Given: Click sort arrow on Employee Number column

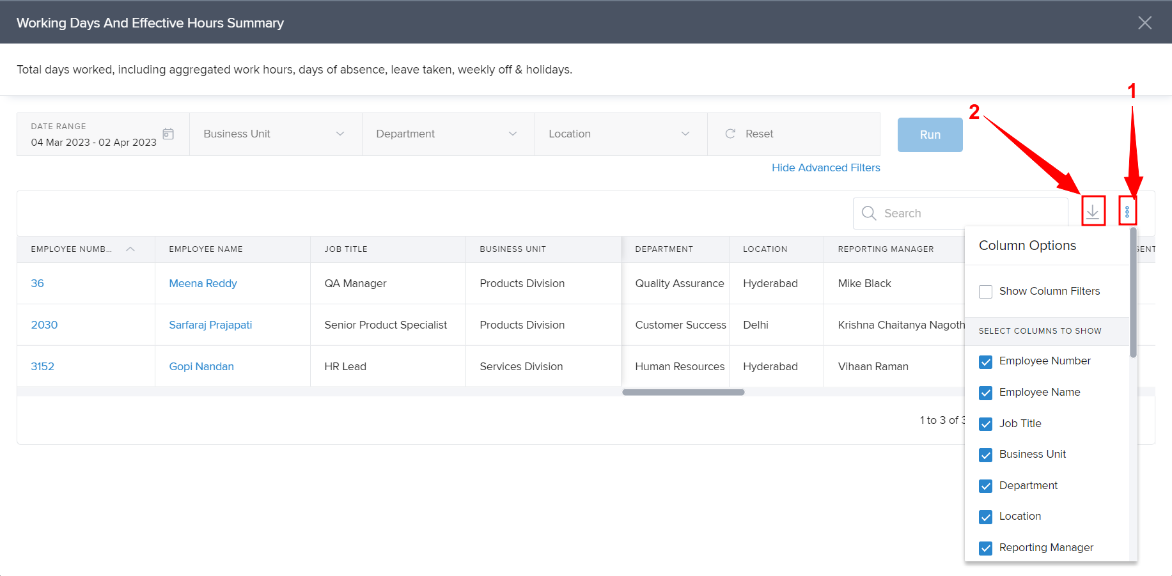Looking at the screenshot, I should pos(130,249).
